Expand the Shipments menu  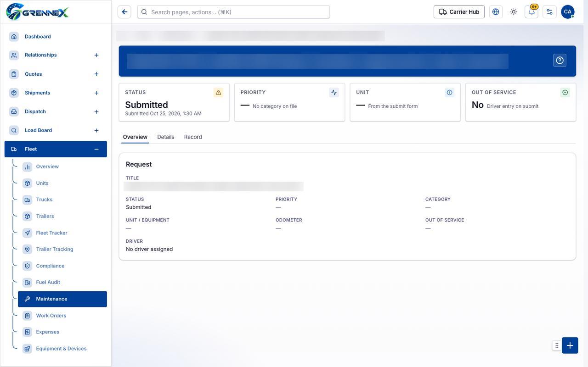coord(96,93)
